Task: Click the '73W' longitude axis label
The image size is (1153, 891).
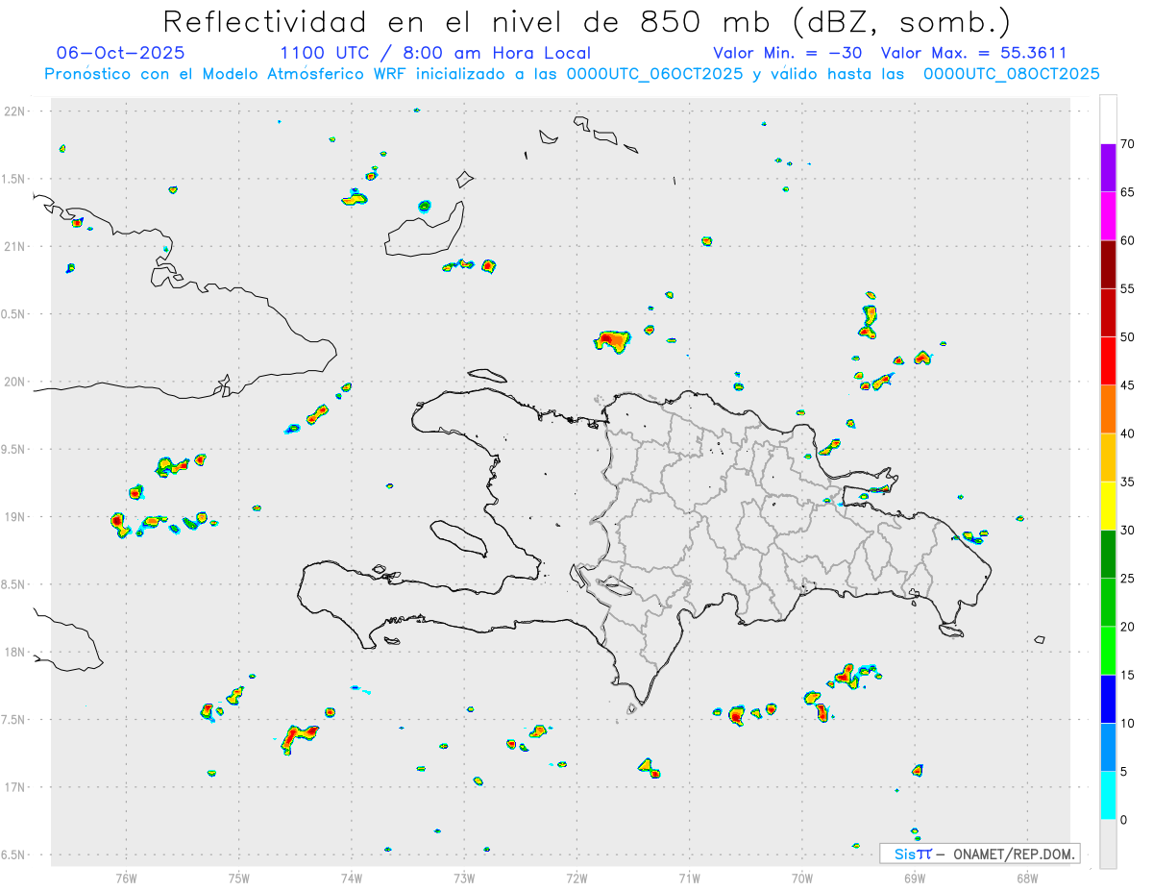Action: point(464,878)
